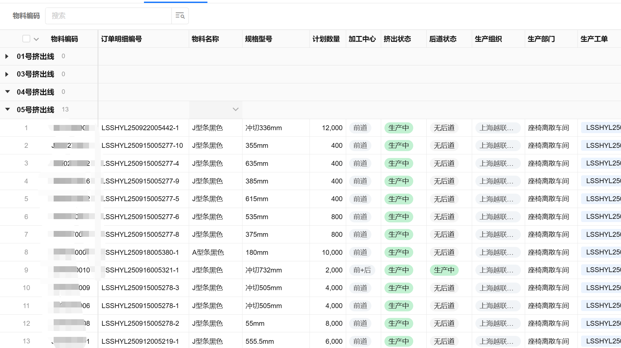
Task: Click the 前道 加工中心 tag on row 2
Action: pyautogui.click(x=360, y=145)
